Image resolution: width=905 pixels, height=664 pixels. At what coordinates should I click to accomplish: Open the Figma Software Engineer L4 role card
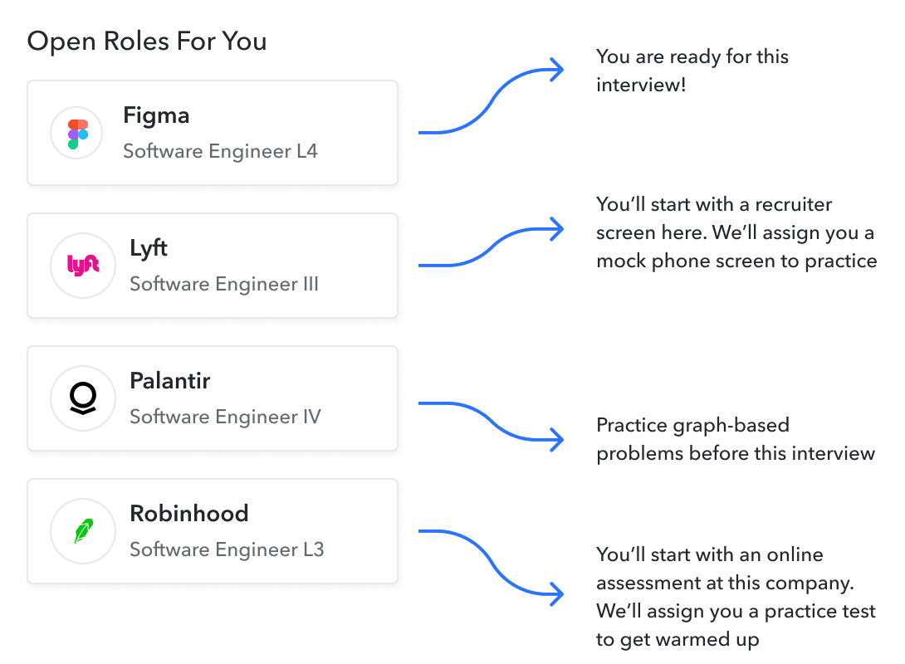[x=213, y=132]
